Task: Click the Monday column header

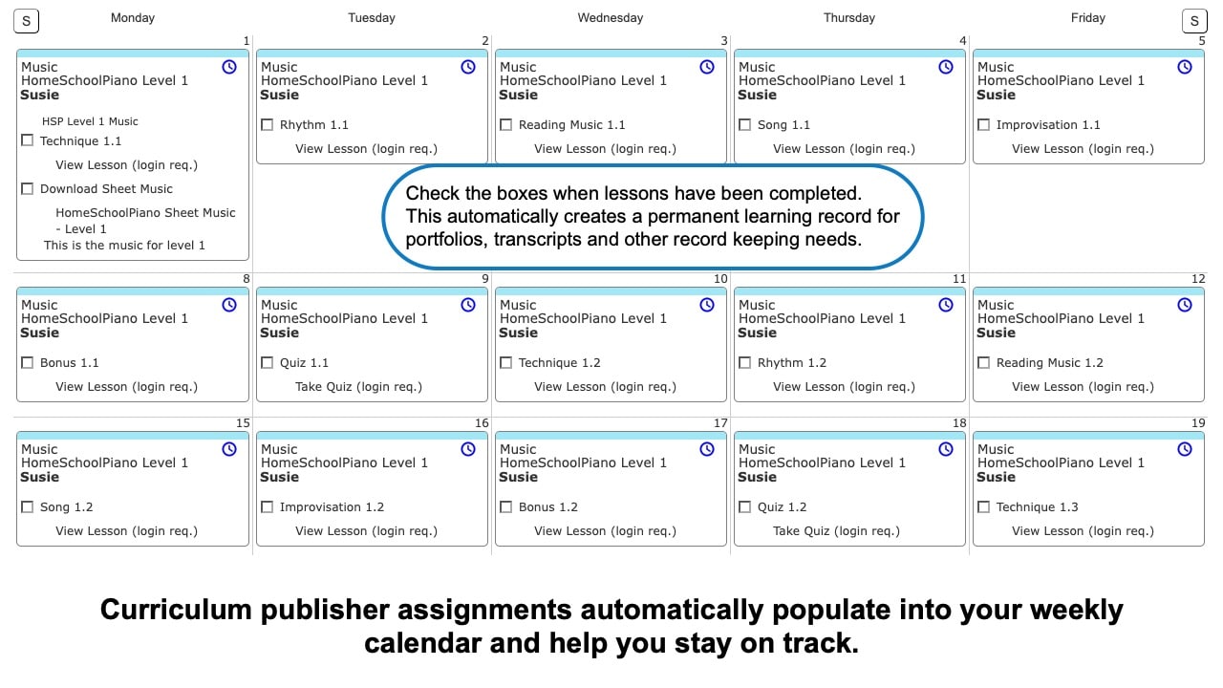Action: point(133,17)
